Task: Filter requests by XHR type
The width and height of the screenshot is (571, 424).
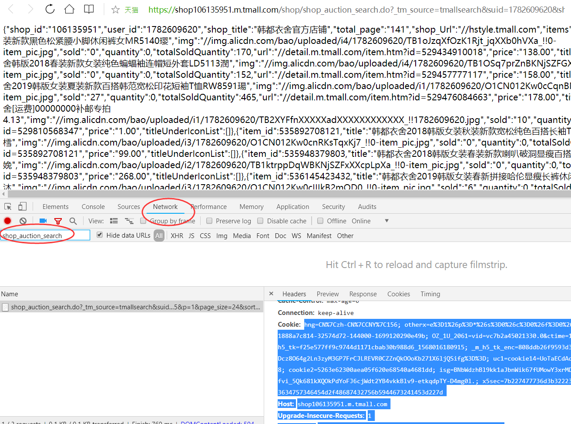Action: [x=177, y=236]
